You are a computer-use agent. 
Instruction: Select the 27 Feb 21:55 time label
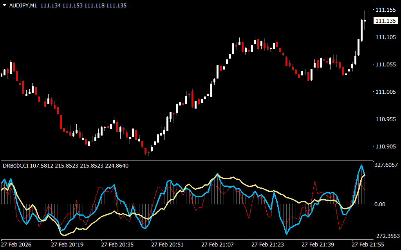coord(368,244)
